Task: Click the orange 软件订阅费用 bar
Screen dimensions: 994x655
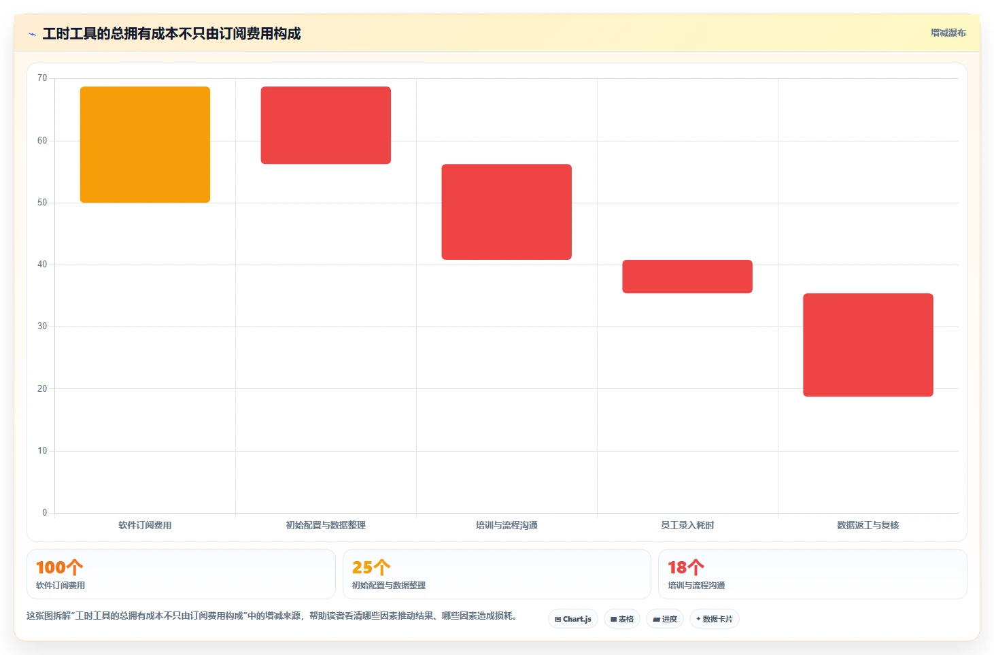Action: tap(145, 144)
